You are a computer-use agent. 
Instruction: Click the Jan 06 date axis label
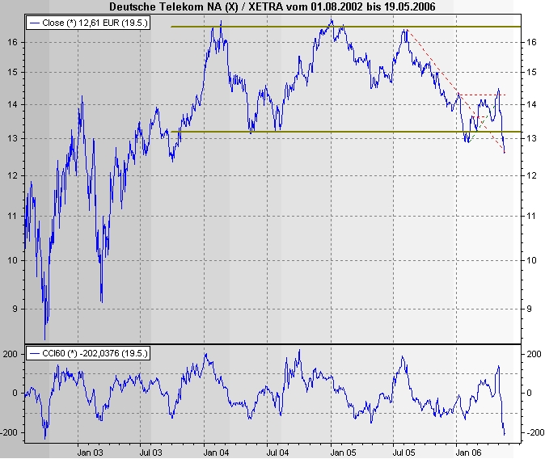coord(468,452)
